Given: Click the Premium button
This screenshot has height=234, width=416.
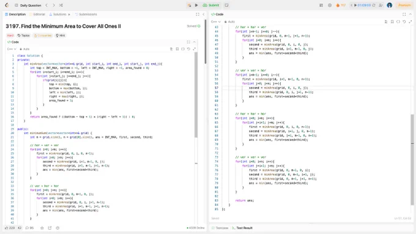Looking at the screenshot, I should pyautogui.click(x=404, y=6).
